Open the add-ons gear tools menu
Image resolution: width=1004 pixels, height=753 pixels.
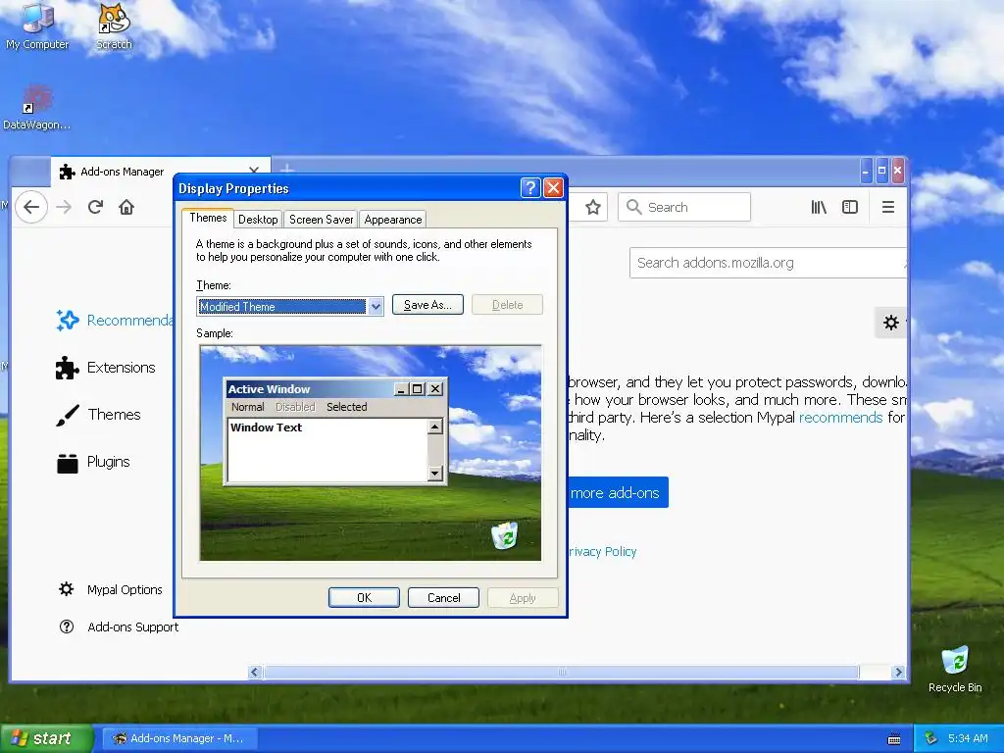890,322
